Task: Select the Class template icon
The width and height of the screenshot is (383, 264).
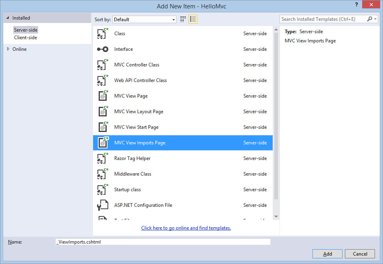Action: click(103, 34)
